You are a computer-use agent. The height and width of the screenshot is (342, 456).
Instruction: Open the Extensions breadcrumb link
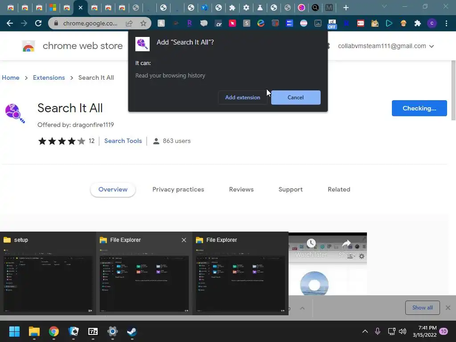(x=49, y=77)
